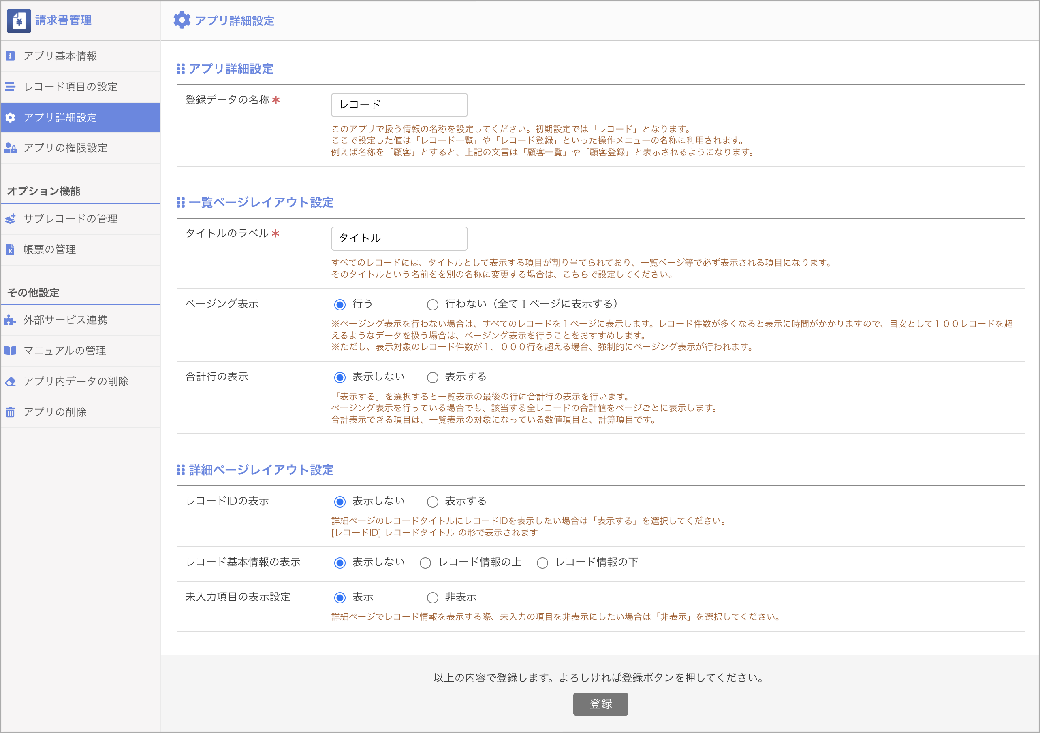Open アプリの権限設定 menu item

pyautogui.click(x=81, y=148)
